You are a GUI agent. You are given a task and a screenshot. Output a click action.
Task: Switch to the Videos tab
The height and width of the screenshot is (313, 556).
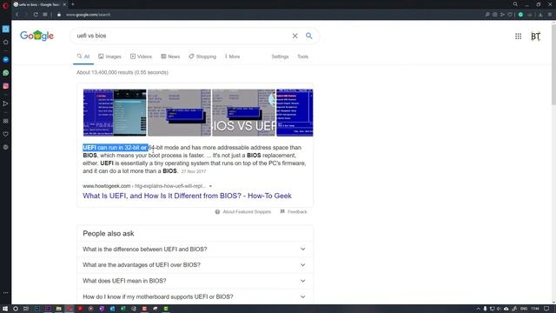click(141, 57)
